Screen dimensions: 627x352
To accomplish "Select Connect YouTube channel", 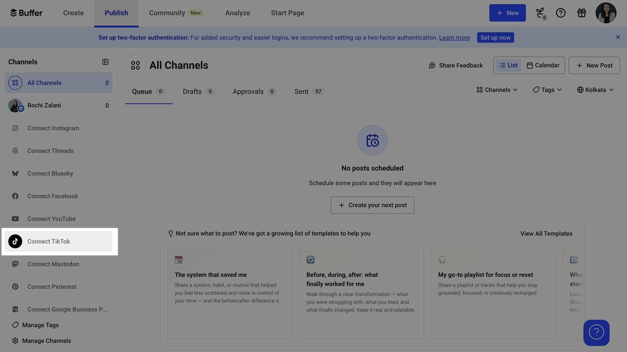I will click(x=51, y=218).
